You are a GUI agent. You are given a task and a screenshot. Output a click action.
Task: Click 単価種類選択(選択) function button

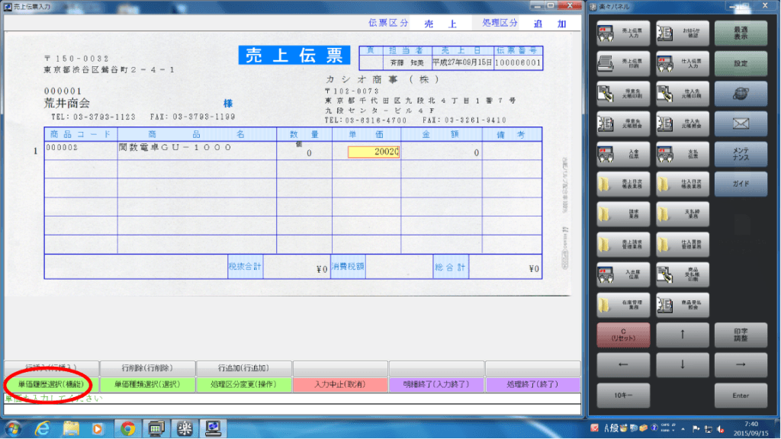coord(147,384)
